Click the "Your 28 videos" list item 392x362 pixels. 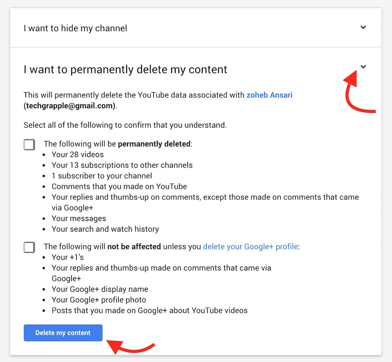click(x=78, y=154)
